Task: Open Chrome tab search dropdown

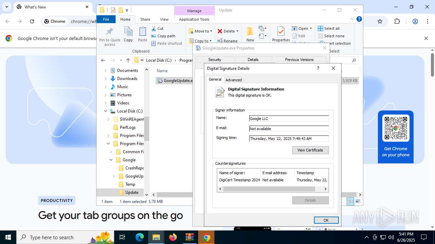Action: 6,7
